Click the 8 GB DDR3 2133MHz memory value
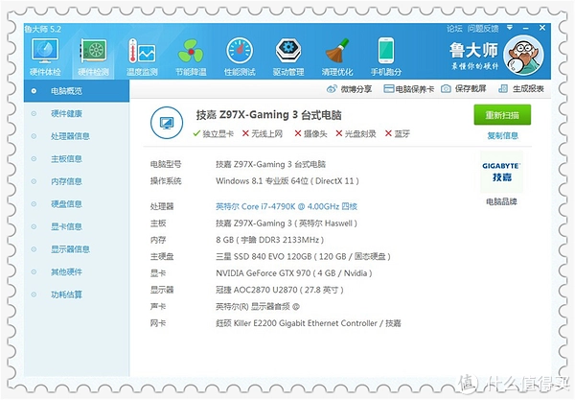This screenshot has height=400, width=575. coord(269,240)
